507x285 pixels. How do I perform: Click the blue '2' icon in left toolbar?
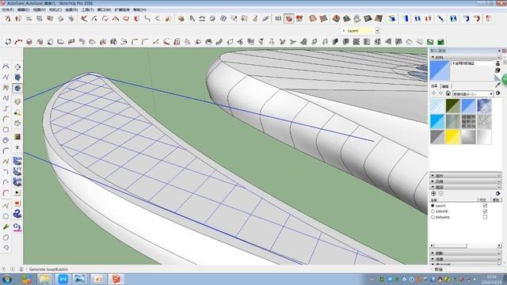17,214
